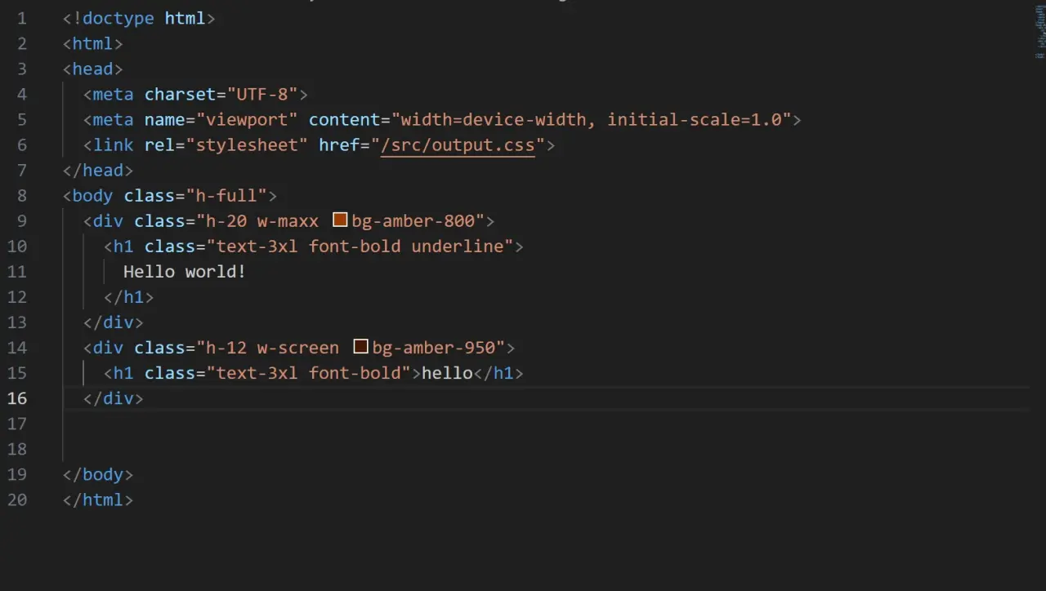
Task: Click the closing </head> tag
Action: 98,170
